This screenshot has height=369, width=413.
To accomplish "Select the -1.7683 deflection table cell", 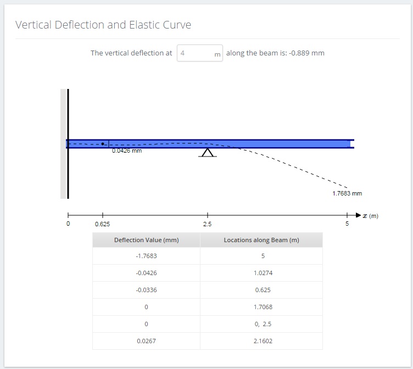I will pyautogui.click(x=146, y=256).
